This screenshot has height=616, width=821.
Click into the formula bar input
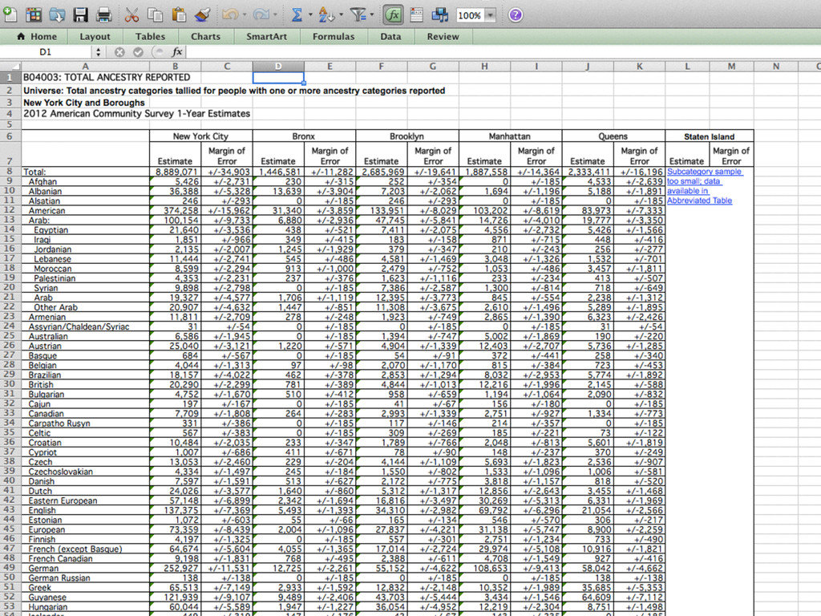click(503, 52)
